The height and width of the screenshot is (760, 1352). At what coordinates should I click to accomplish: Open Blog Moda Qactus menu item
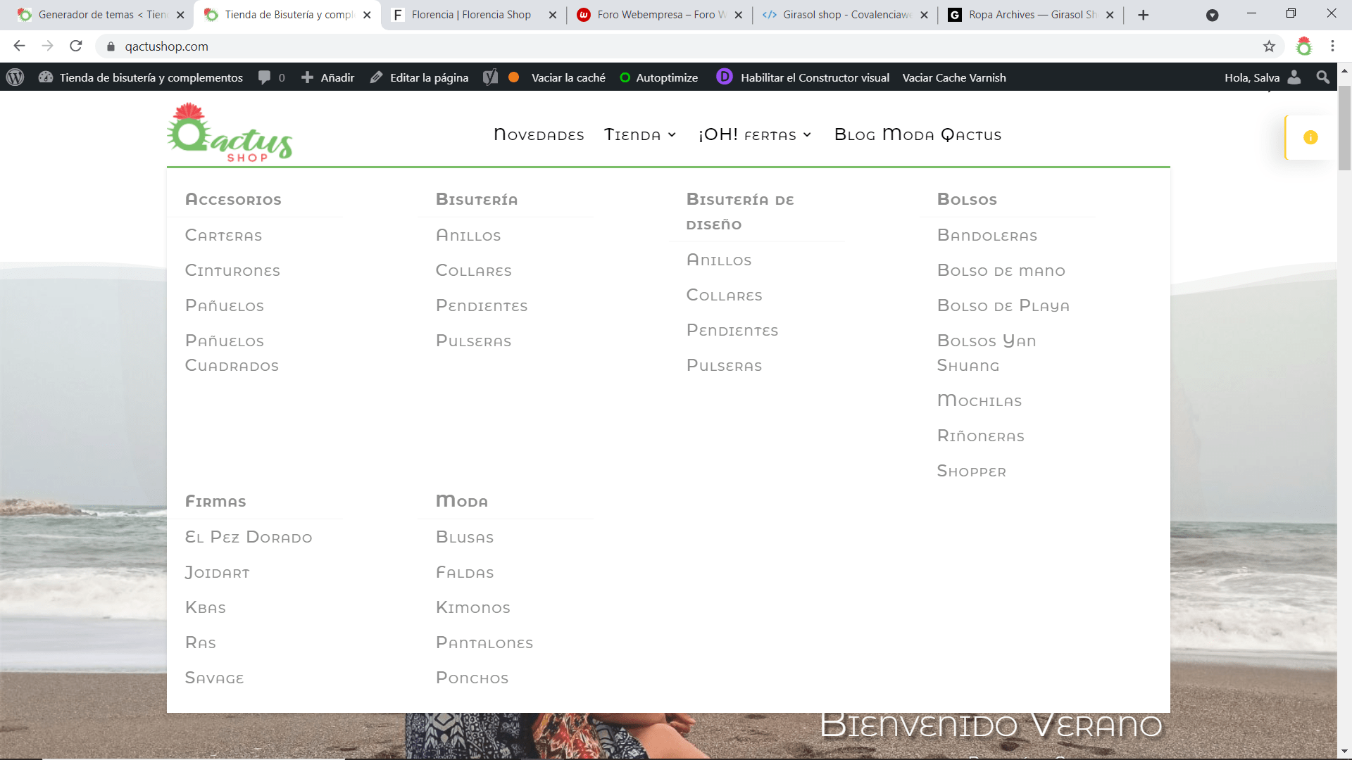[x=918, y=134]
